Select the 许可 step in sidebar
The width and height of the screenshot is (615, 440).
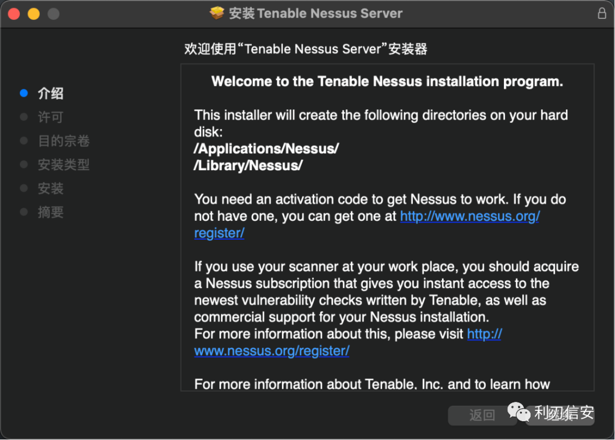pyautogui.click(x=51, y=117)
